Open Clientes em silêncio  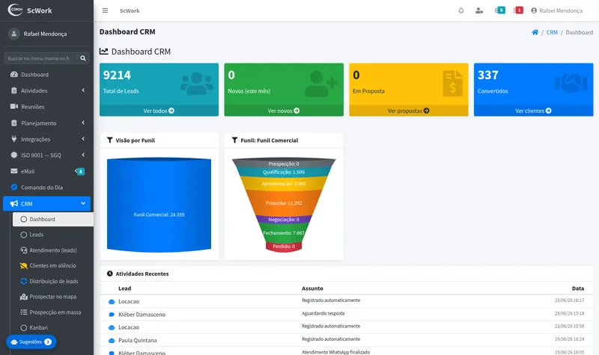52,266
